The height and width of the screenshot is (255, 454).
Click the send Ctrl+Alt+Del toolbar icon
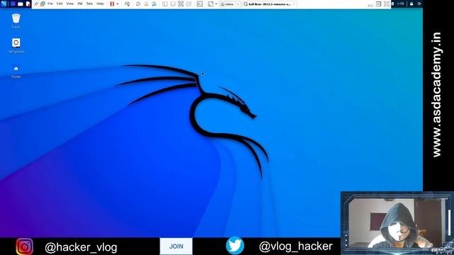pos(127,4)
